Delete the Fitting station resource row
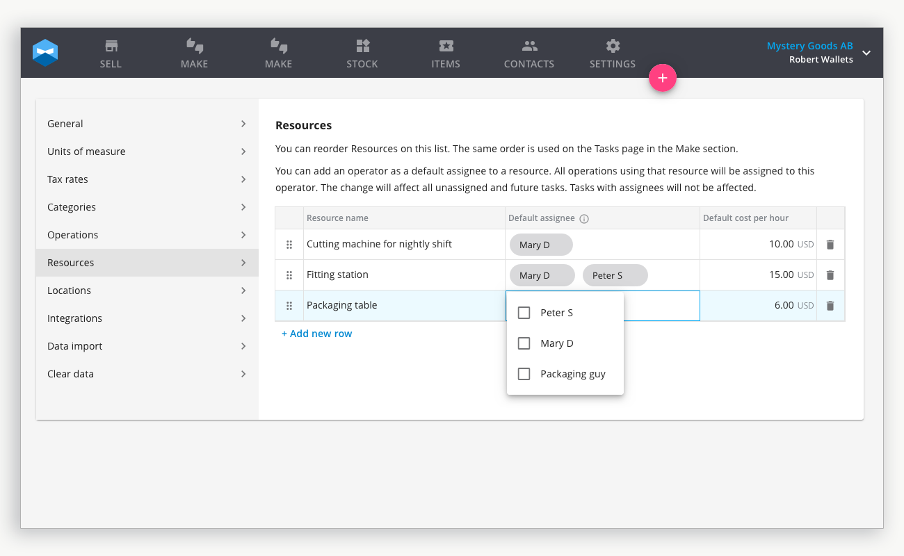The height and width of the screenshot is (556, 904). coord(830,275)
